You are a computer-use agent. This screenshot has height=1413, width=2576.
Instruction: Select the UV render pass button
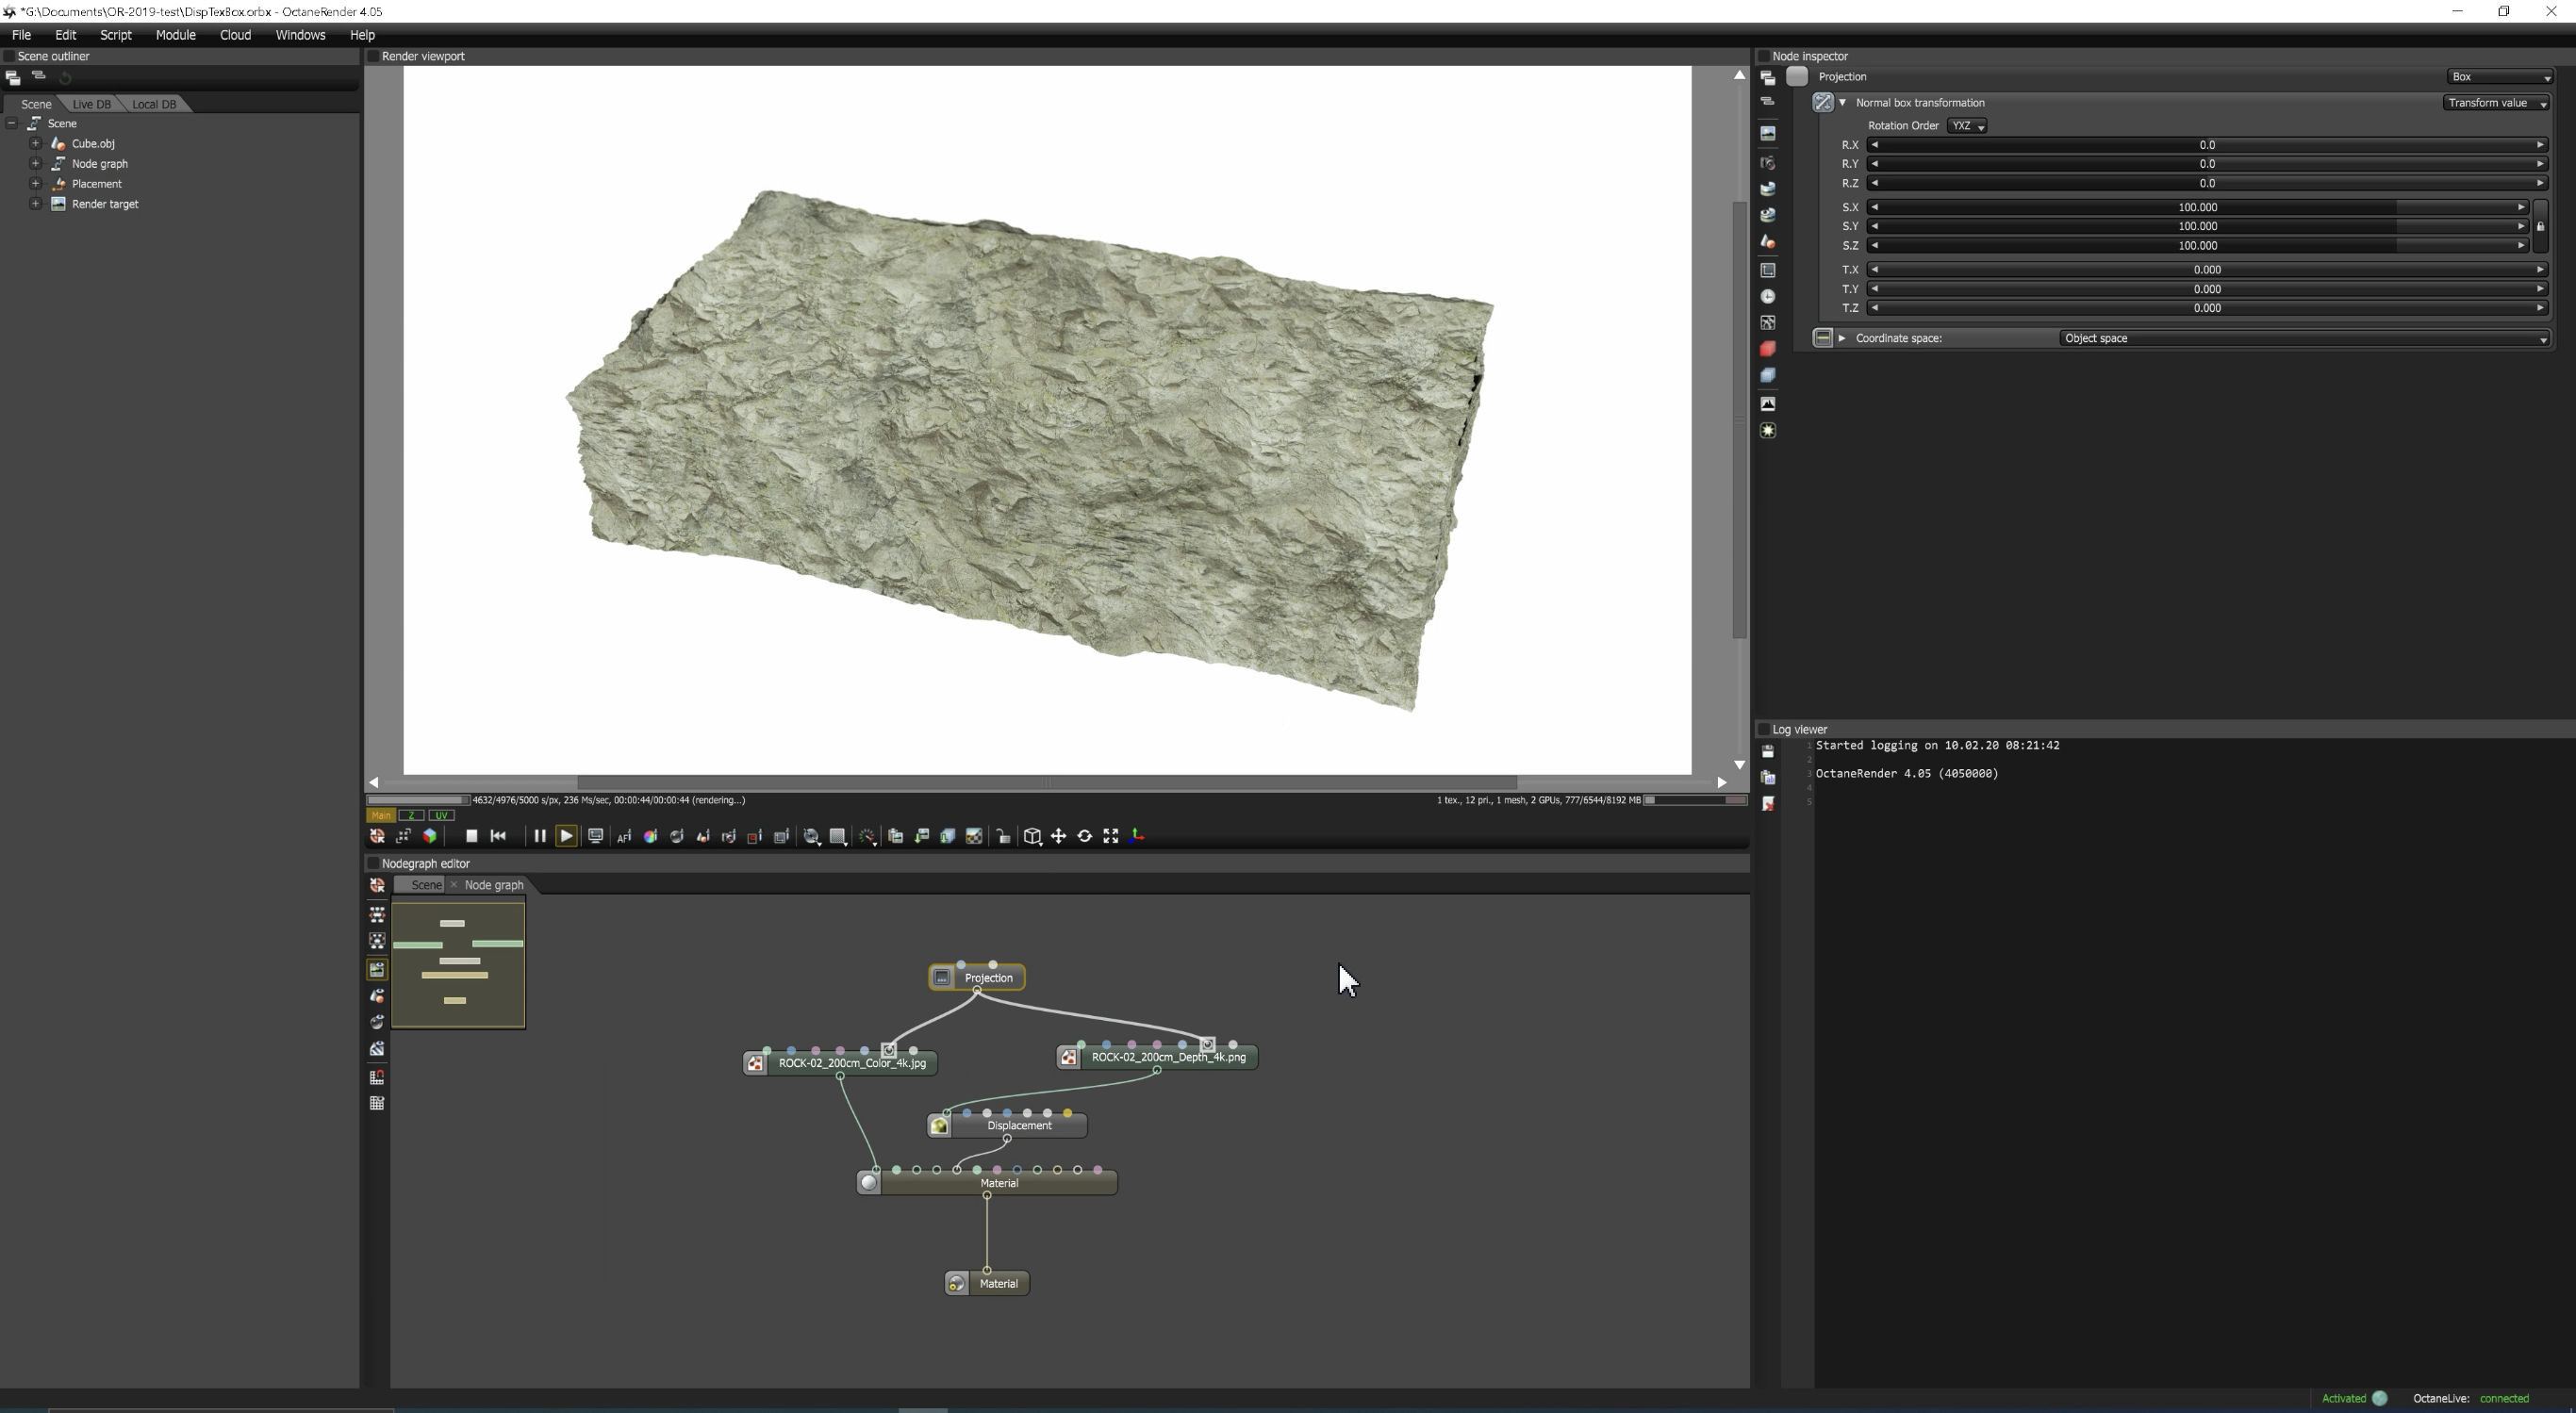pos(441,815)
